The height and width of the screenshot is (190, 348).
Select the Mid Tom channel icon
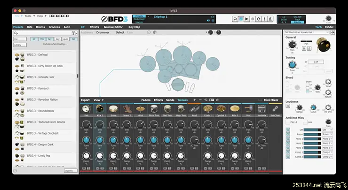[x=167, y=109]
